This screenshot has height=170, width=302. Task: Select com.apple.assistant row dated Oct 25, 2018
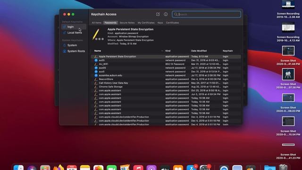[166, 90]
